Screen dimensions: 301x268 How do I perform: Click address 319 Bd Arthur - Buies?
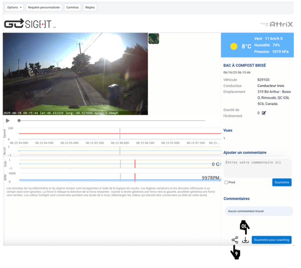[274, 92]
